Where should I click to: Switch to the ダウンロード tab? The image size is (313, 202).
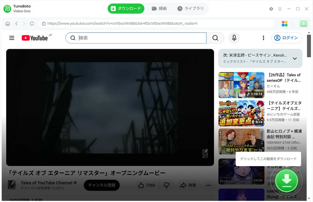[126, 8]
